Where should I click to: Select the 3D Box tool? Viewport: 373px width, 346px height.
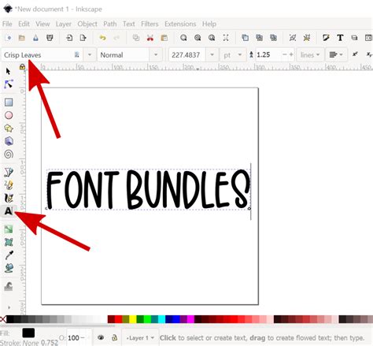click(x=9, y=141)
